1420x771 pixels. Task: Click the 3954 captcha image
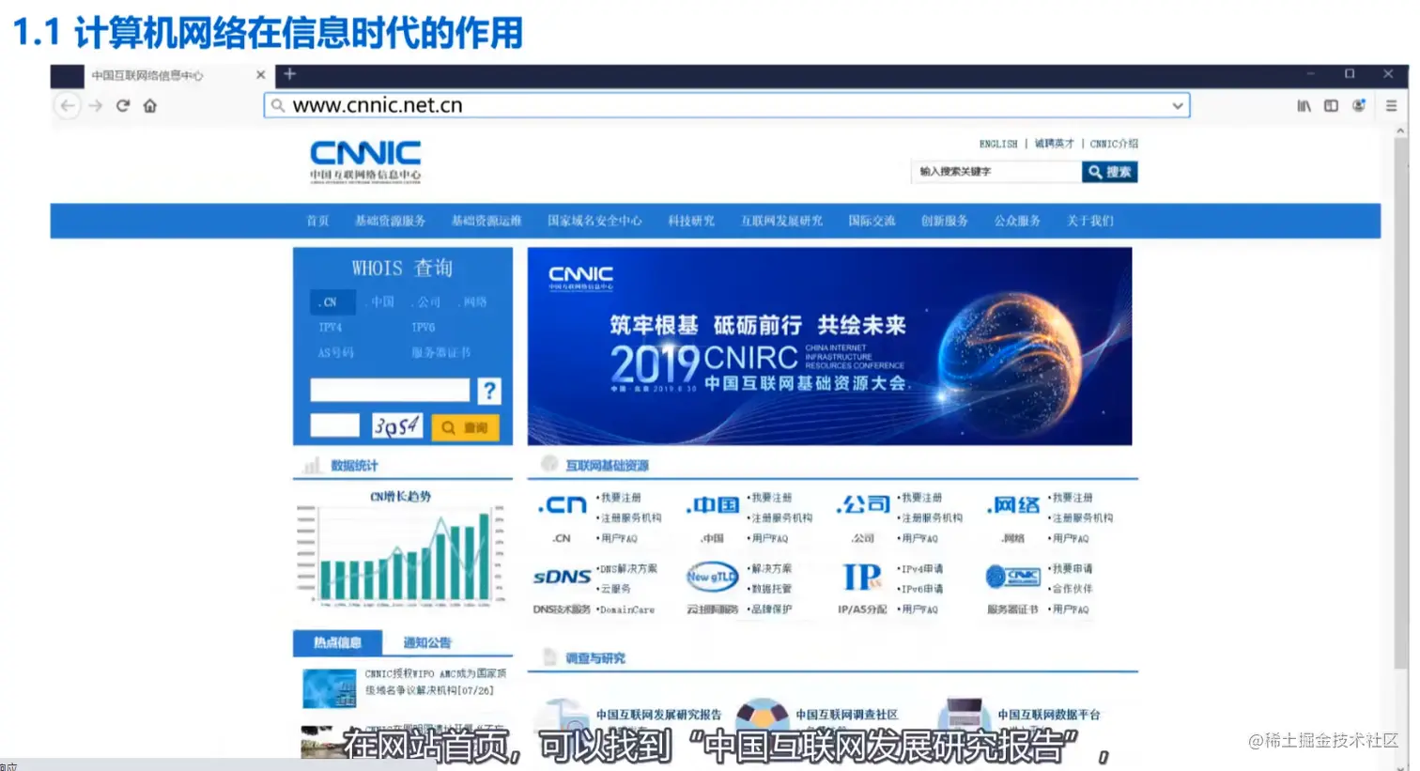pyautogui.click(x=397, y=426)
